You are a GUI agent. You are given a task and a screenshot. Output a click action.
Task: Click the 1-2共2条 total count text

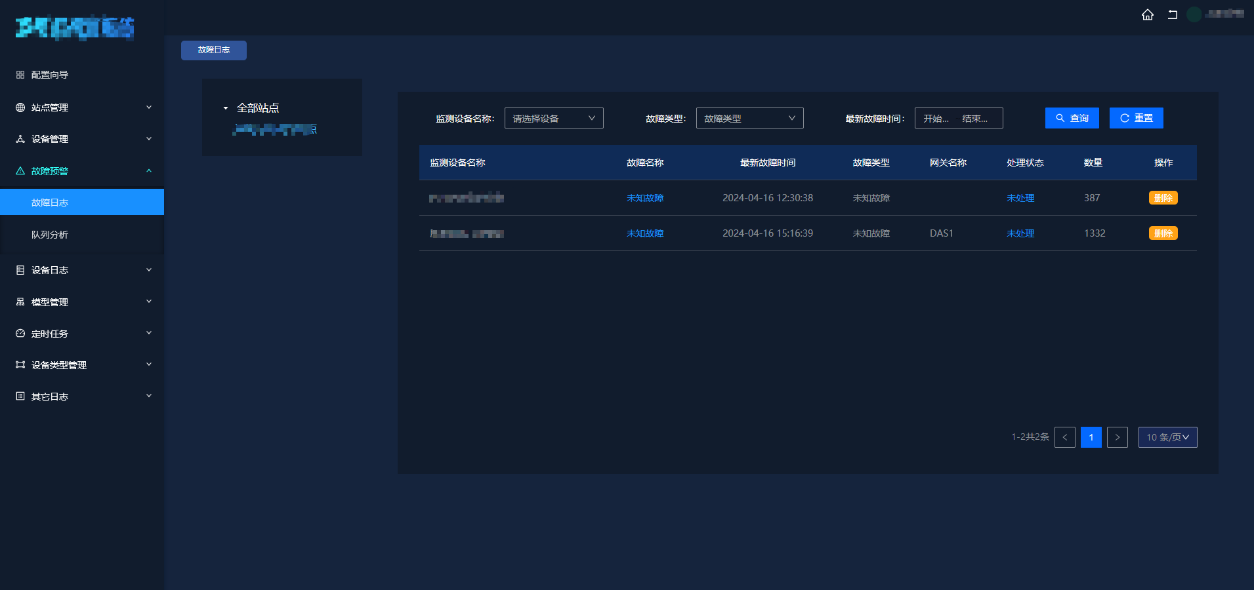pos(1030,437)
